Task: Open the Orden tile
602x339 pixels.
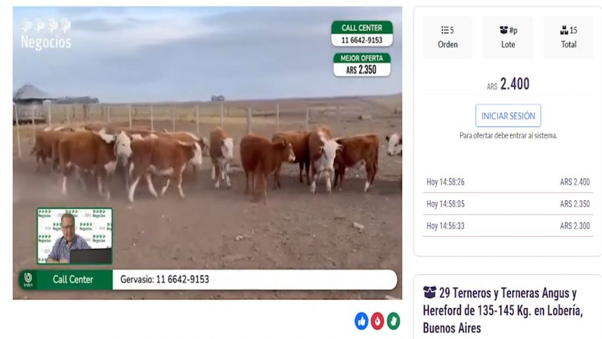Action: click(447, 38)
